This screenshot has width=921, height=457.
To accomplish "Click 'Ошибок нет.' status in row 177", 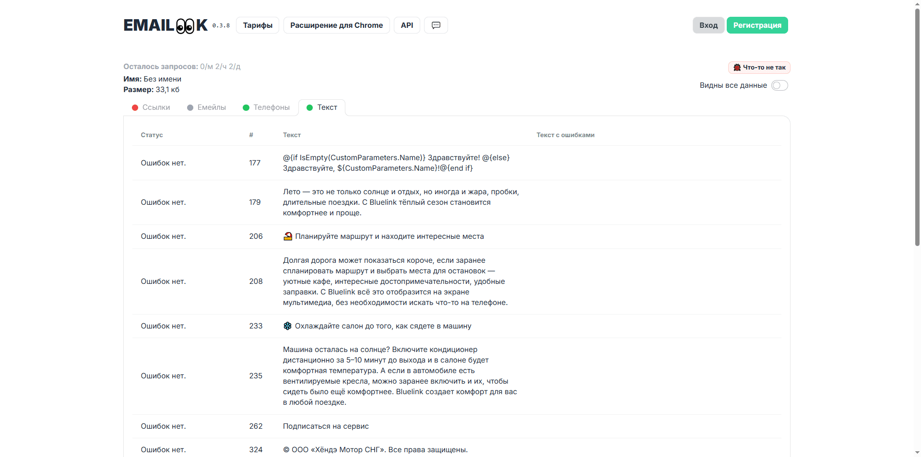I will 164,163.
